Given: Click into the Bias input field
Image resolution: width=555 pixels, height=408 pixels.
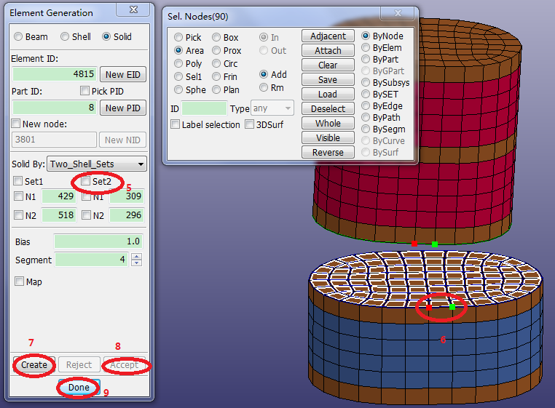Looking at the screenshot, I should tap(98, 241).
